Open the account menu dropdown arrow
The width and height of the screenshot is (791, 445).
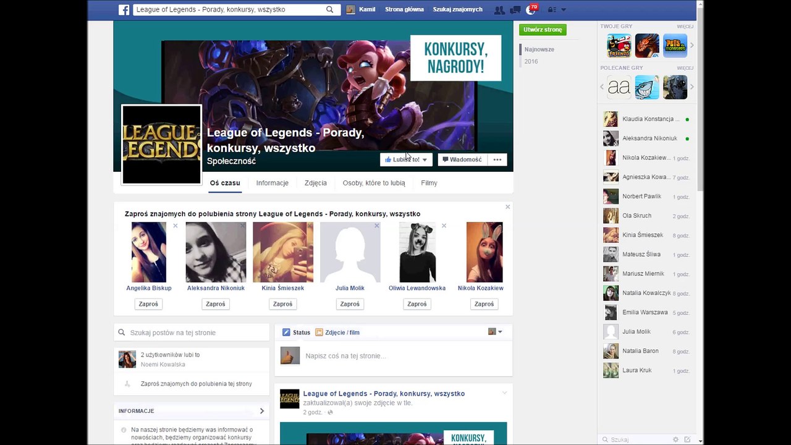point(563,10)
